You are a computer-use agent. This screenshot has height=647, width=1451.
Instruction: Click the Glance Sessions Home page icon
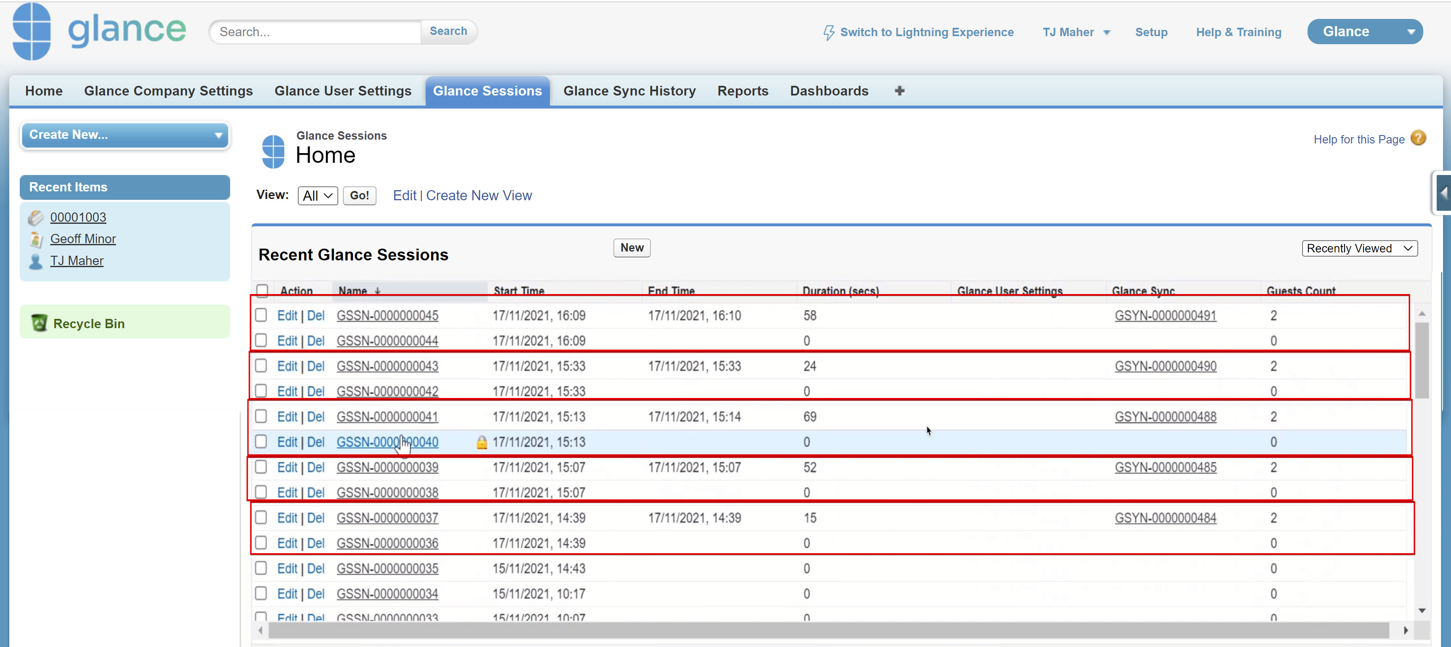(x=273, y=151)
